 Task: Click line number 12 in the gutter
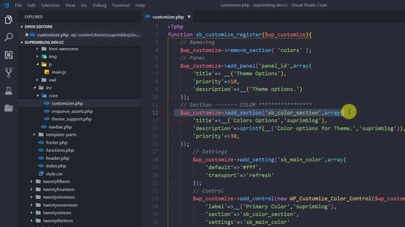point(155,113)
